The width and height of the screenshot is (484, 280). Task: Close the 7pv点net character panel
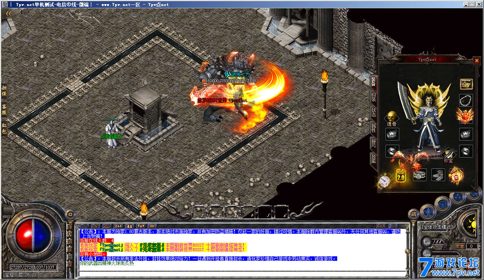(x=477, y=60)
